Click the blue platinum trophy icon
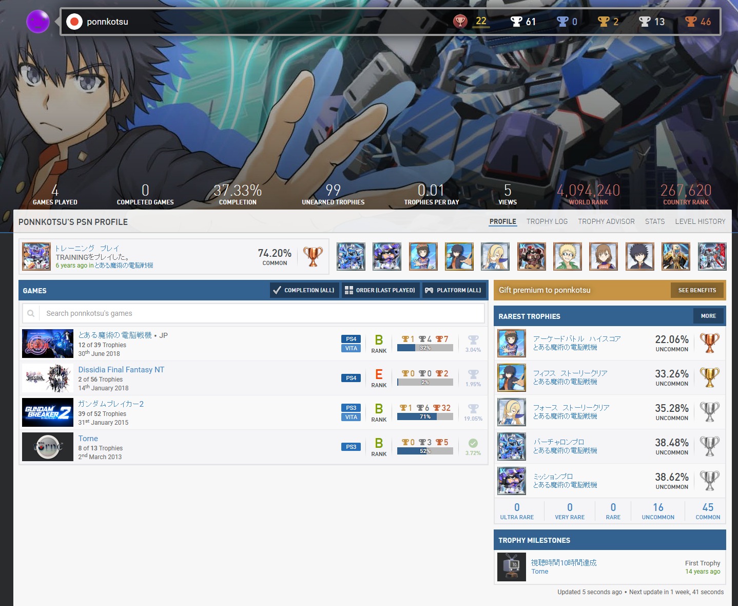The height and width of the screenshot is (606, 738). coord(562,22)
